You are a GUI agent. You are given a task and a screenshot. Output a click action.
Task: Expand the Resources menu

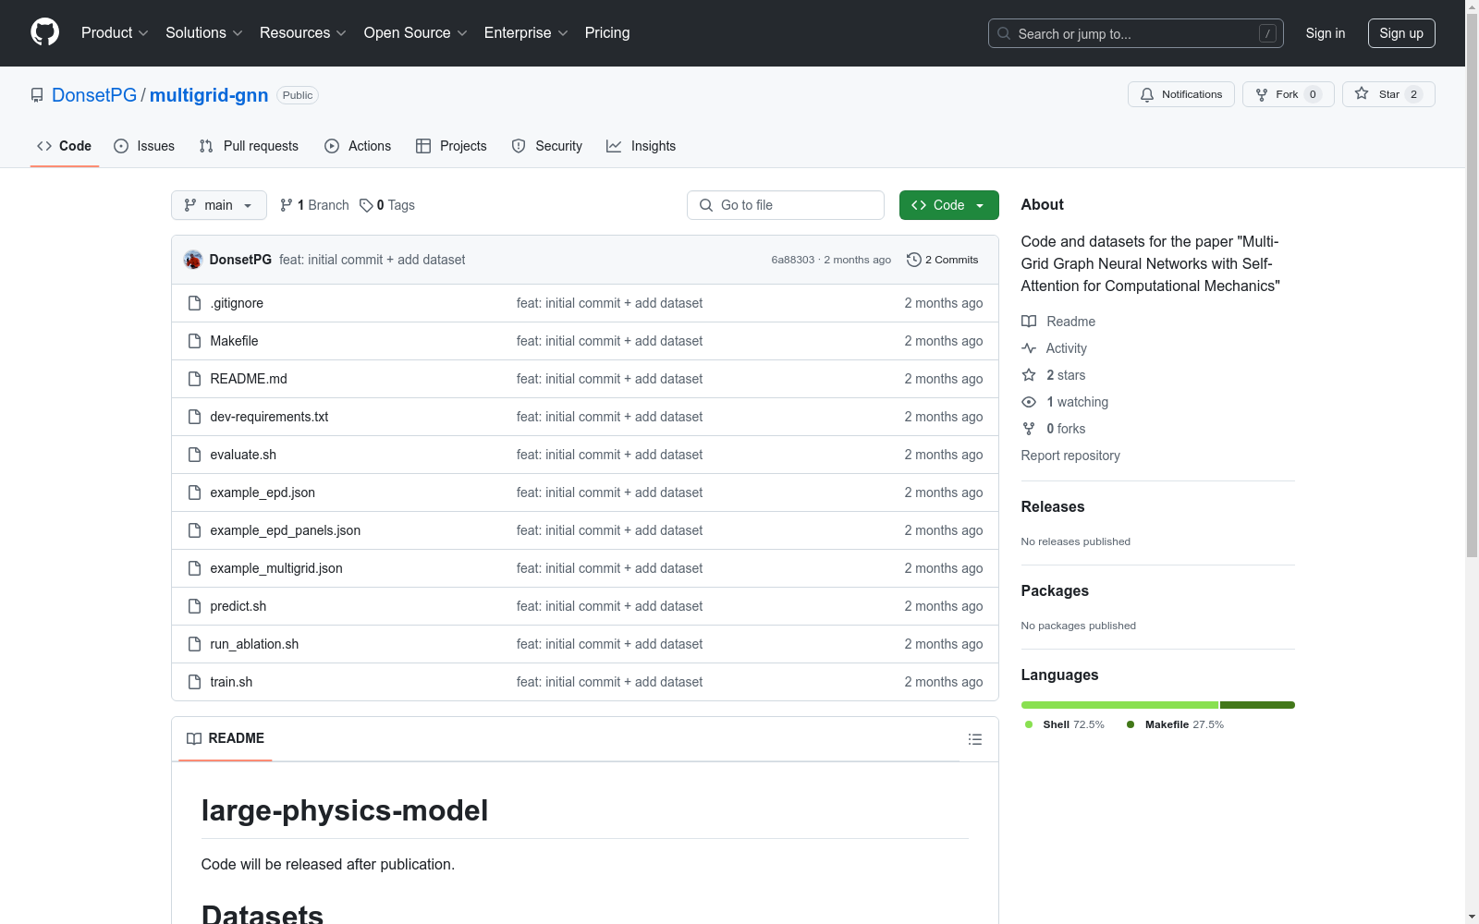303,32
